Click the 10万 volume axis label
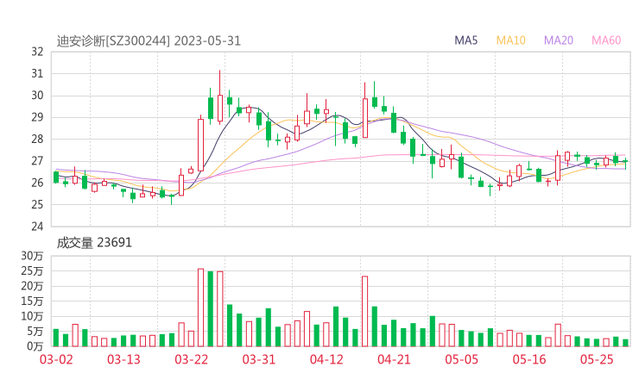 [x=32, y=316]
